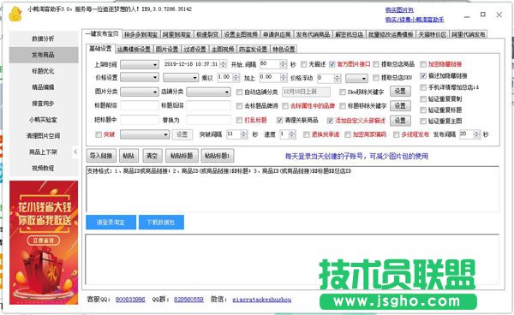This screenshot has width=514, height=315.
Task: Click the 粘贴 button
Action: [x=128, y=156]
